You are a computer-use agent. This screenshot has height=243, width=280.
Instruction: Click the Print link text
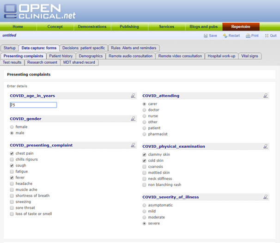pos(255,36)
